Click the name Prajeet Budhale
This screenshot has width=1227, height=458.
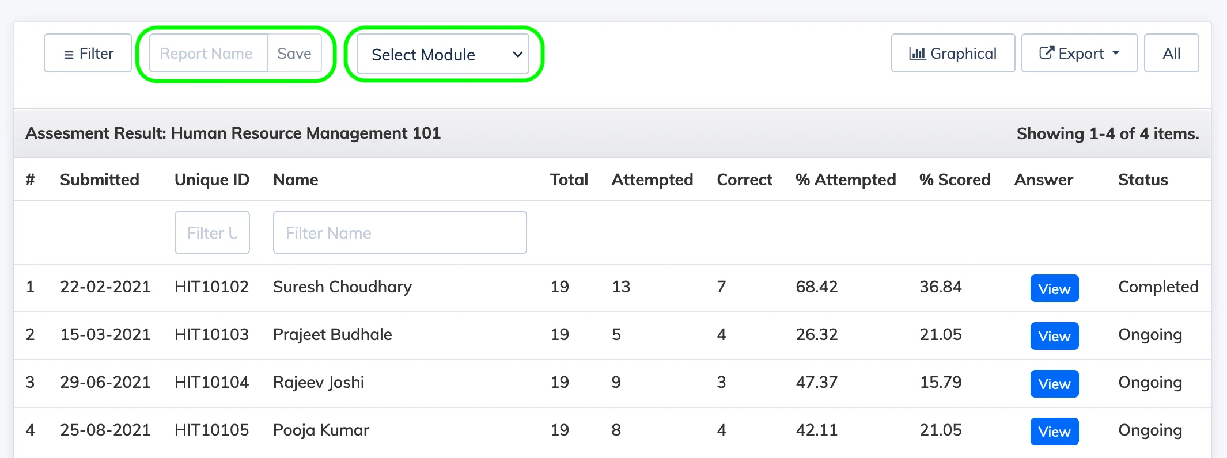coord(332,335)
